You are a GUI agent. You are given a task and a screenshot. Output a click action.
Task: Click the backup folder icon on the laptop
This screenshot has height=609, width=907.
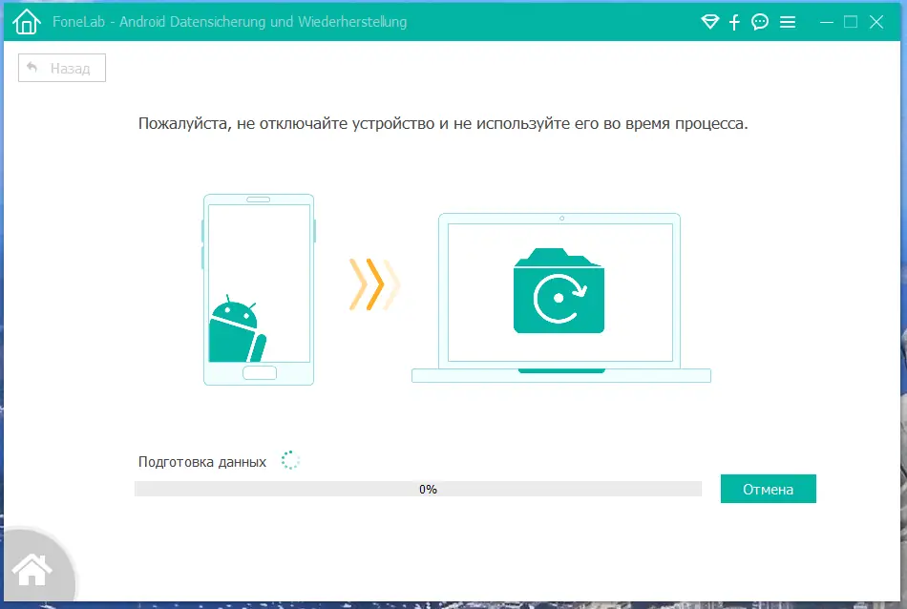559,291
